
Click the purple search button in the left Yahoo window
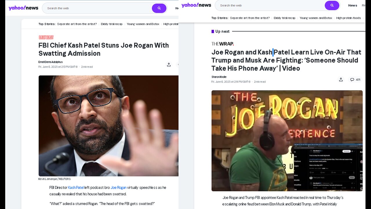(x=159, y=8)
